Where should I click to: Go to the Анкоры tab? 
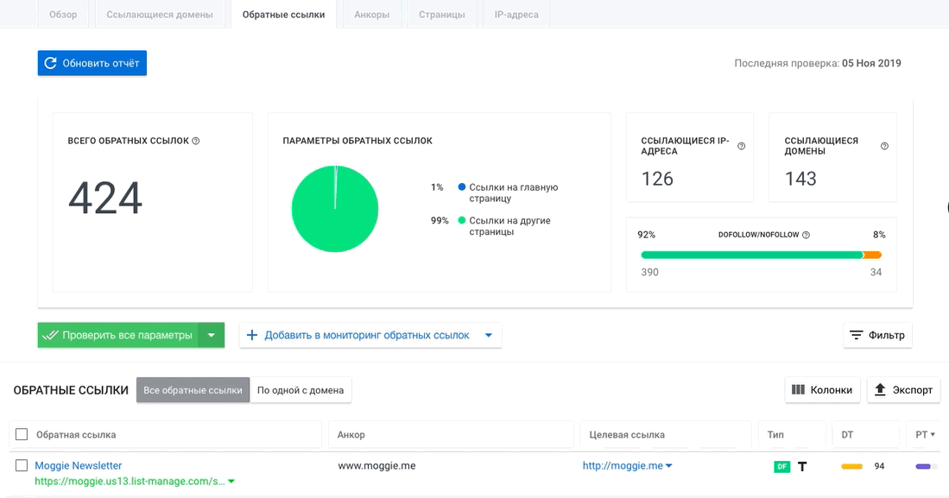[x=371, y=15]
